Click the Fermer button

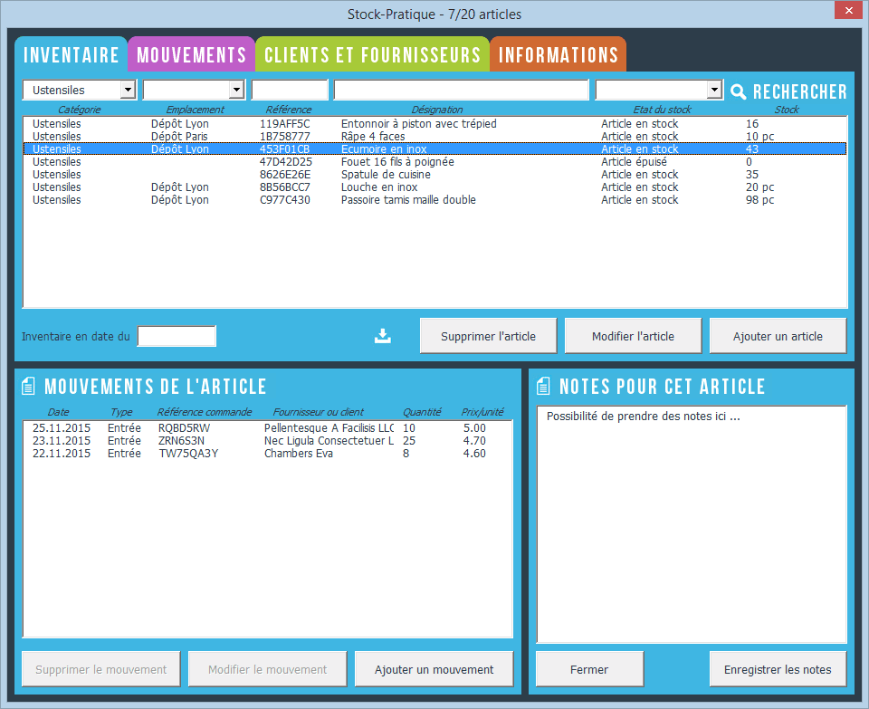click(589, 669)
